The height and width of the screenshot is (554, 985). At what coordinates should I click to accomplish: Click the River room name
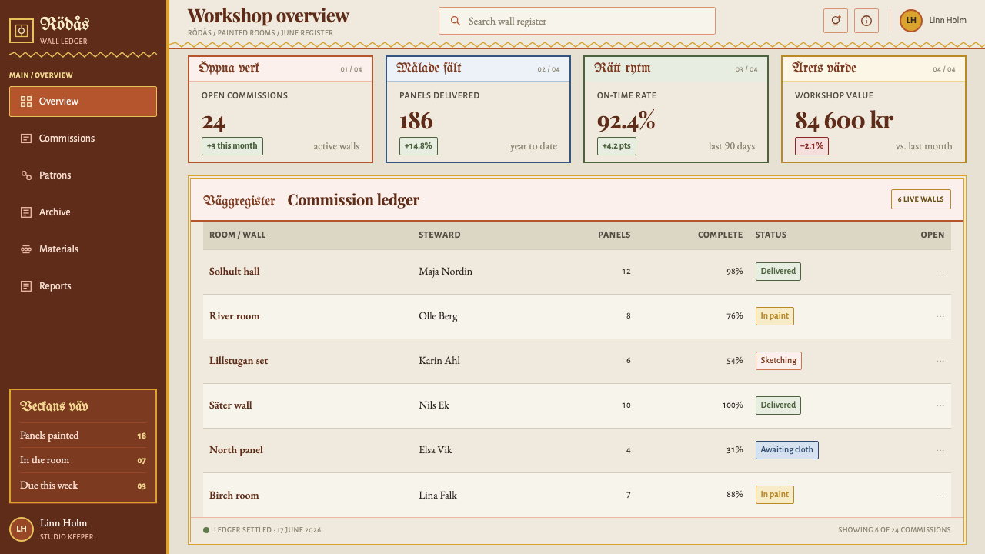pos(235,316)
